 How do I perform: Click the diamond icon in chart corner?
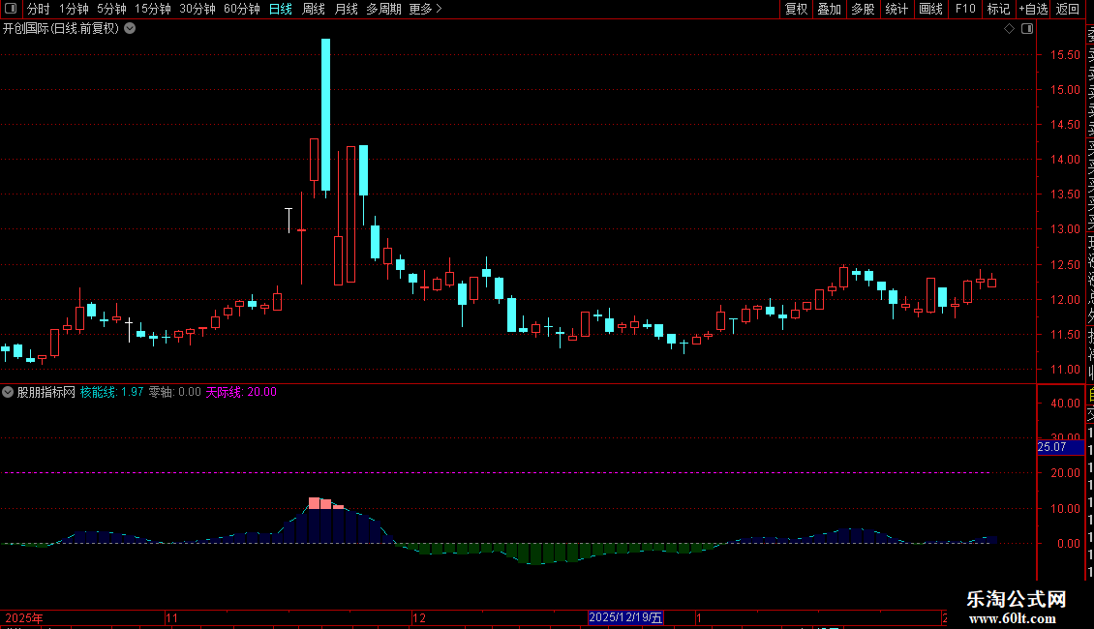[1009, 29]
